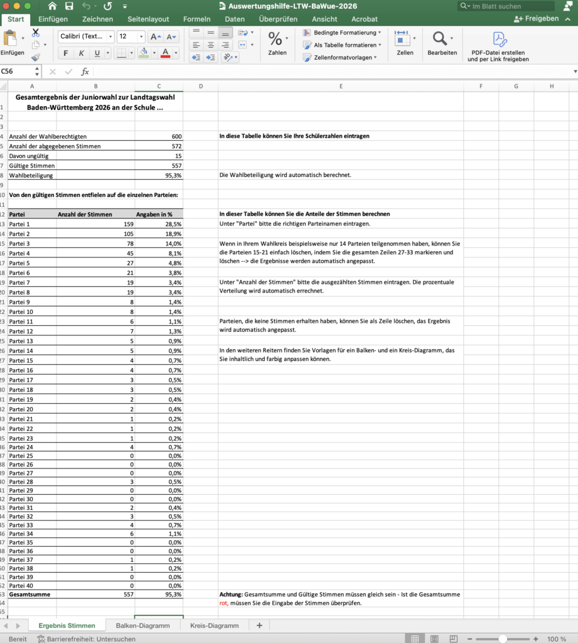Click the Home icon in title bar
Screen dimensions: 578x643
point(52,6)
